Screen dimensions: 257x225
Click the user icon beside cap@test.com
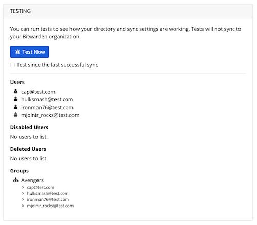click(x=15, y=91)
